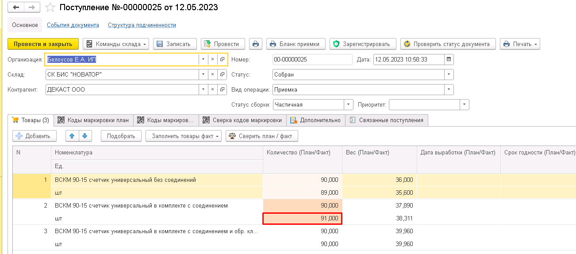Click the Провести button
The width and height of the screenshot is (576, 254).
tap(223, 44)
